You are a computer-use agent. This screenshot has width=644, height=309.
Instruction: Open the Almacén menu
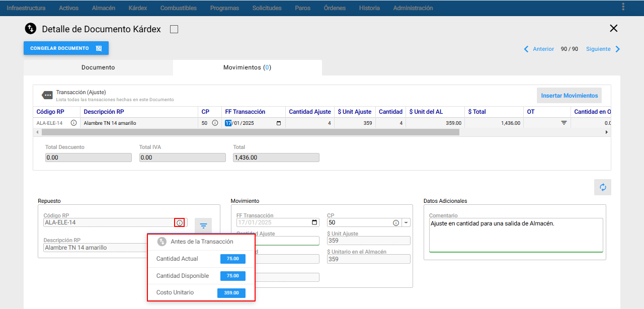coord(104,8)
